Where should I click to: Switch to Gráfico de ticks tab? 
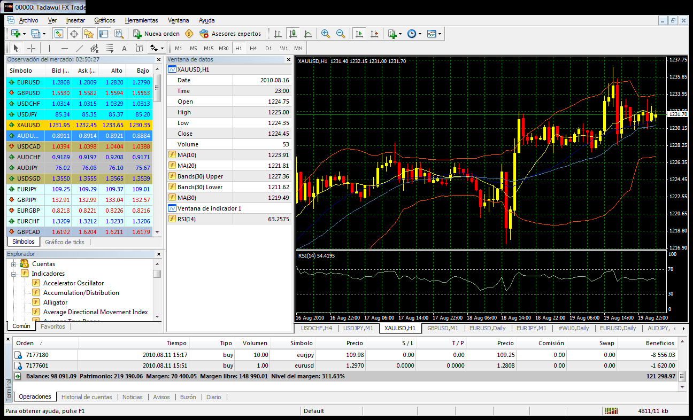pyautogui.click(x=65, y=242)
